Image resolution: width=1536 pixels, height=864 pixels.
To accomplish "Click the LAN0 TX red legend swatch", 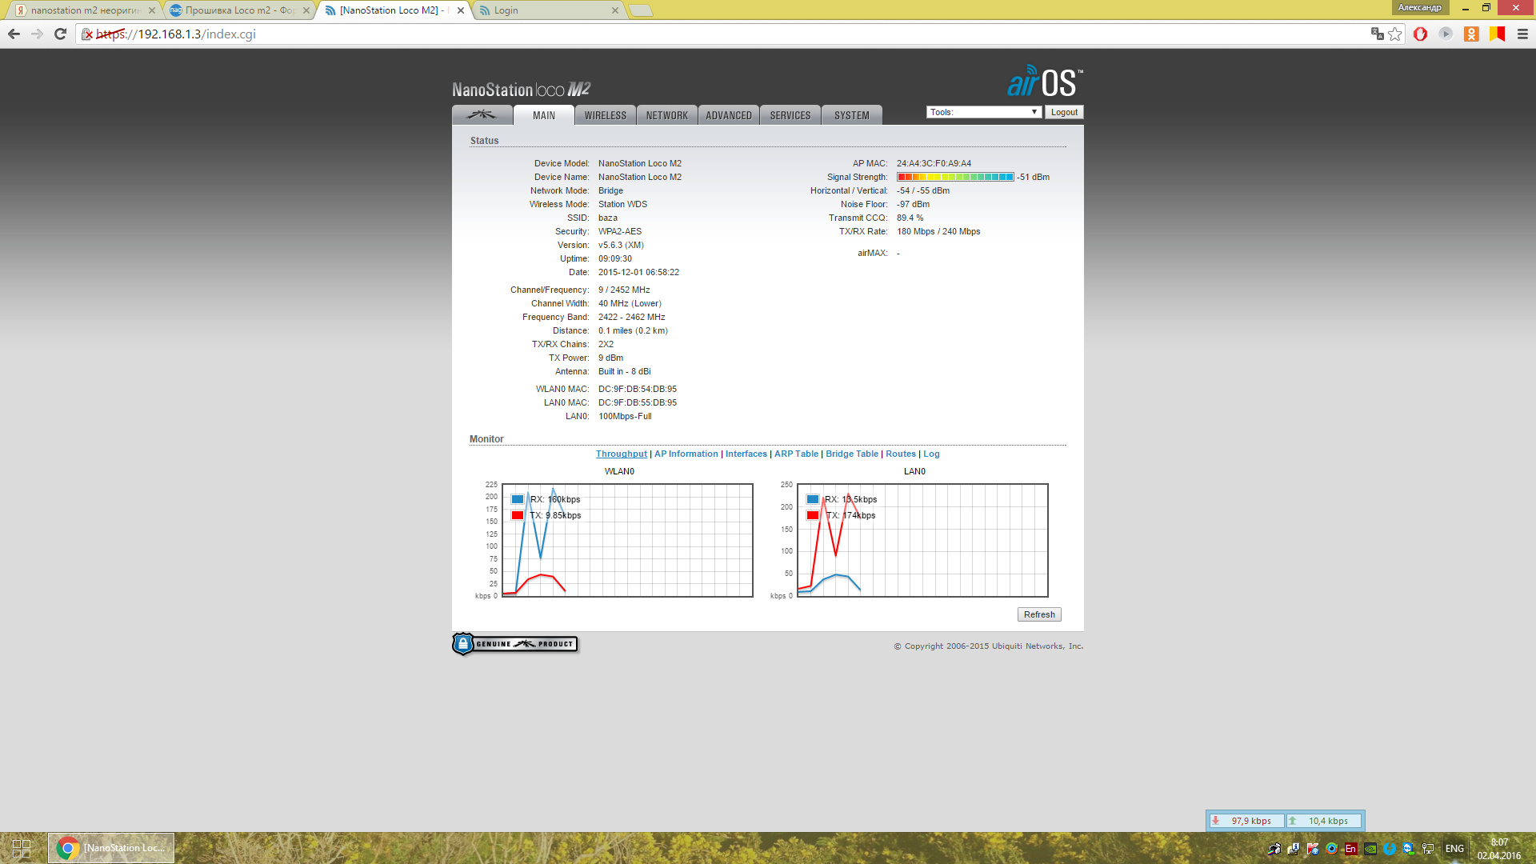I will (813, 515).
